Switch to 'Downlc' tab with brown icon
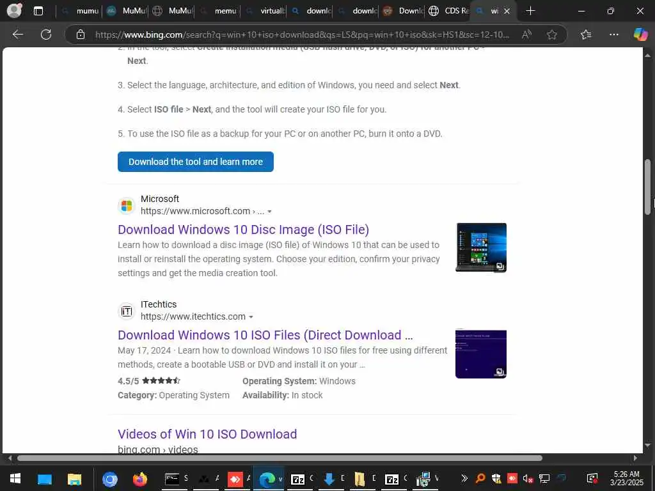This screenshot has height=491, width=655. (402, 11)
